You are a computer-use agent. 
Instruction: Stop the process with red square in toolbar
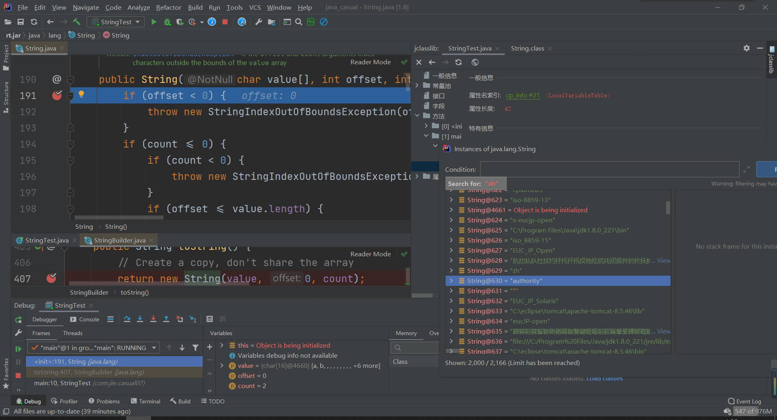pyautogui.click(x=225, y=22)
